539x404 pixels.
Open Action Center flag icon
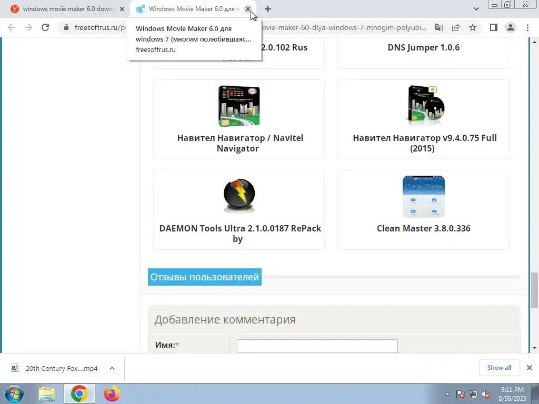pos(461,395)
